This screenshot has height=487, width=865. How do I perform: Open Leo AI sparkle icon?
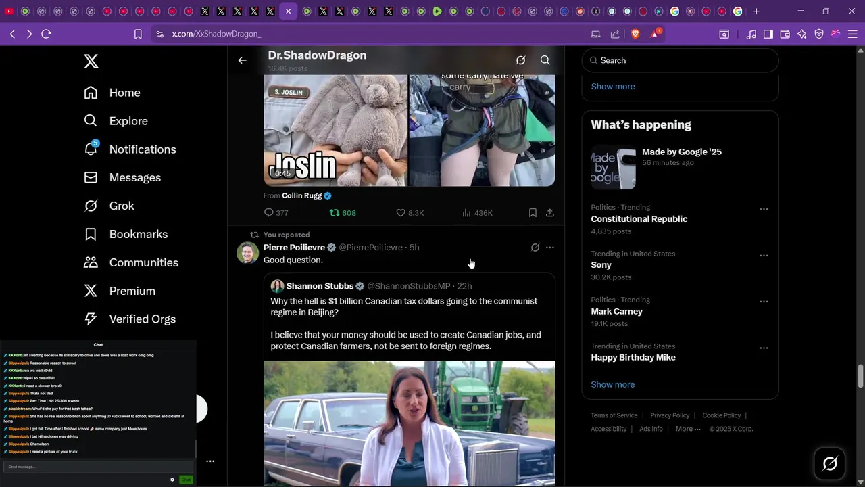tap(802, 34)
